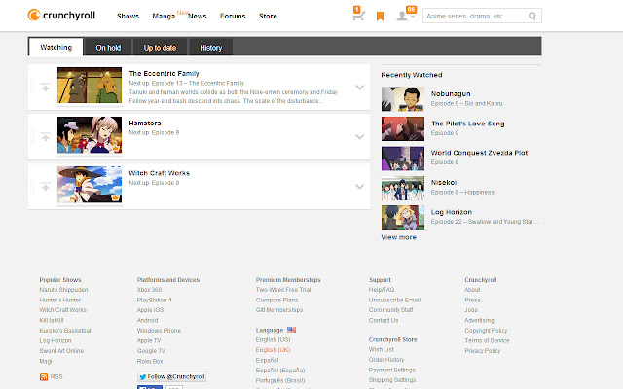Open The Eccentric Family thumbnail
623x389 pixels.
point(90,86)
